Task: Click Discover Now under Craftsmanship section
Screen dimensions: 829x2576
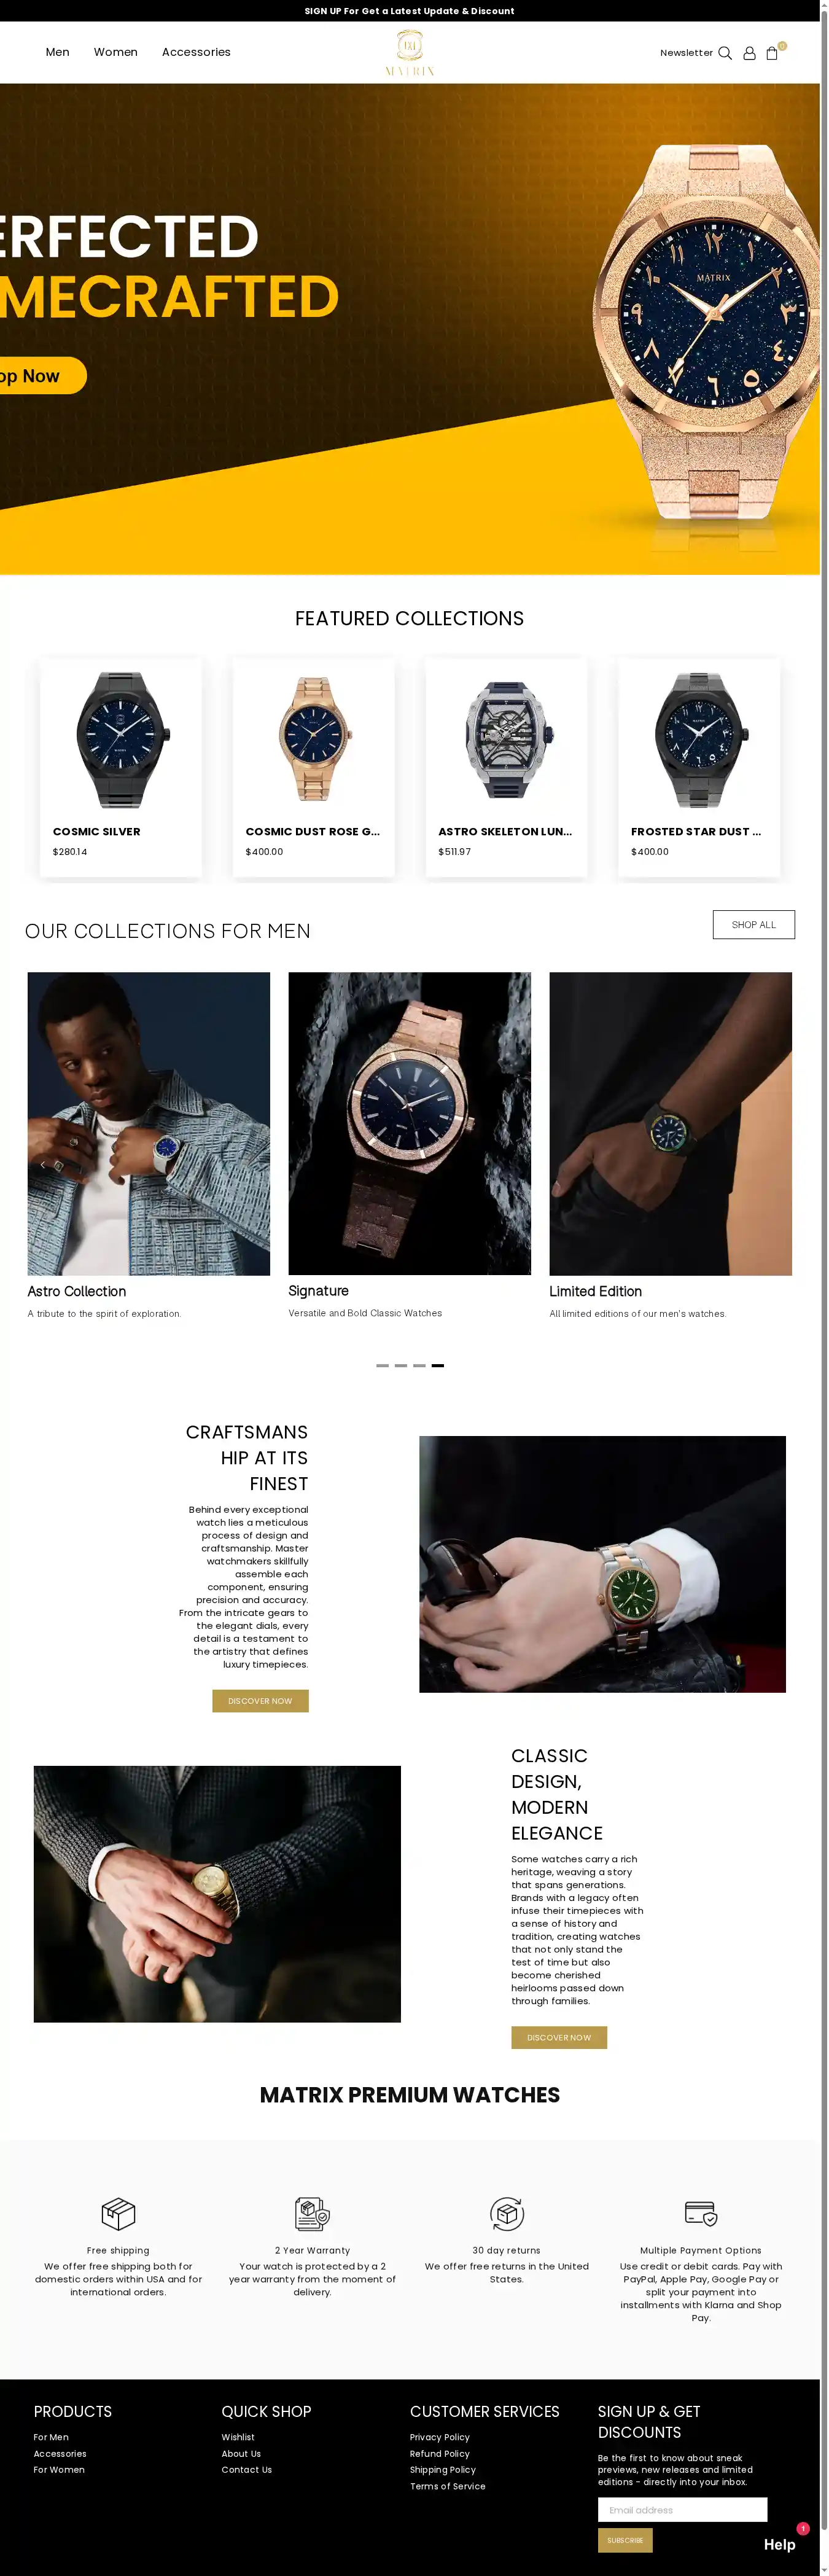Action: click(x=260, y=1701)
